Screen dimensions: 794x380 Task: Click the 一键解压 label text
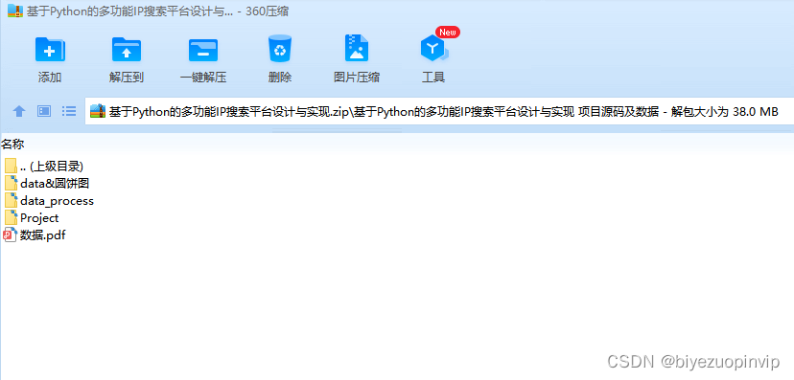[x=203, y=78]
